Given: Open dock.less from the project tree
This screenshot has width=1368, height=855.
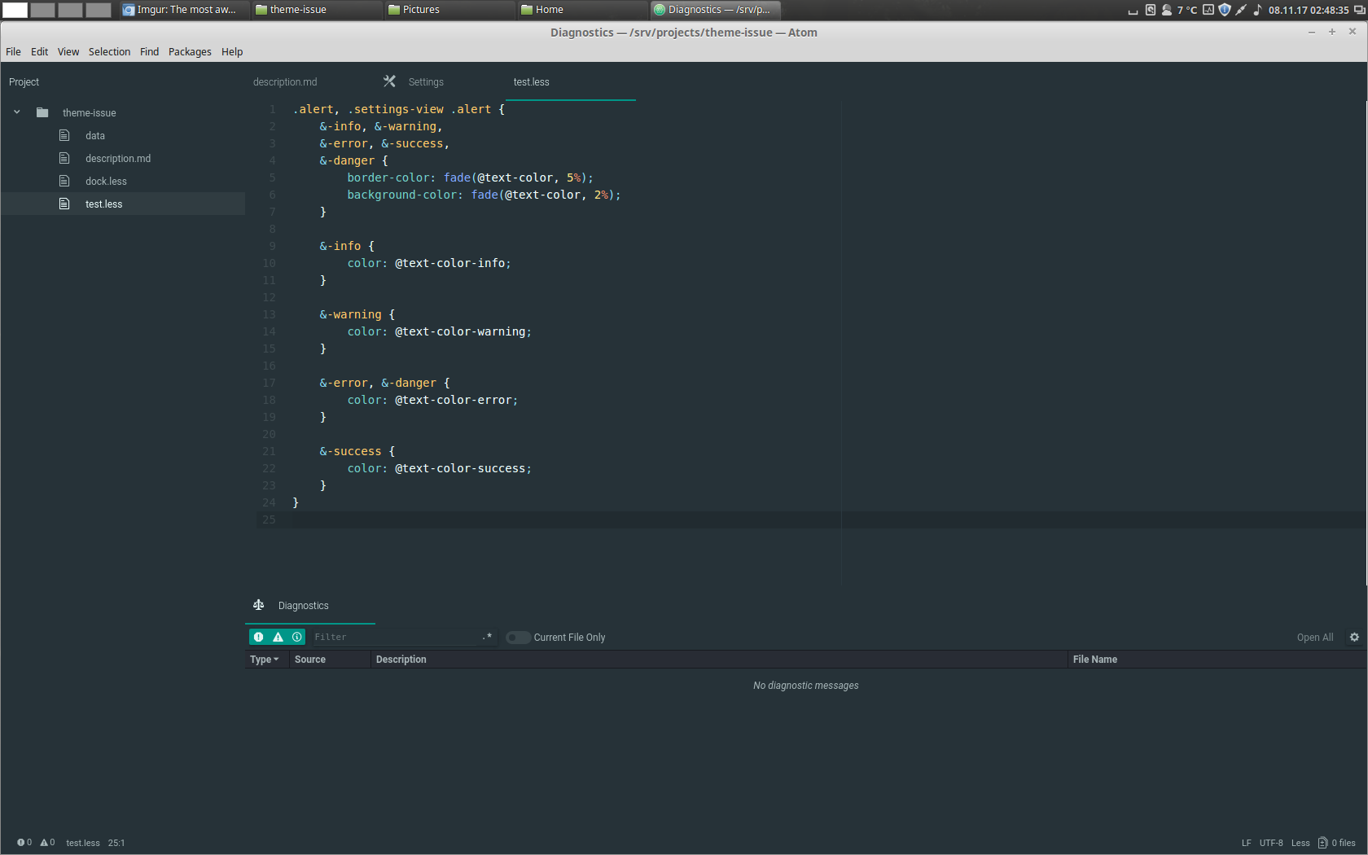Looking at the screenshot, I should pyautogui.click(x=106, y=182).
